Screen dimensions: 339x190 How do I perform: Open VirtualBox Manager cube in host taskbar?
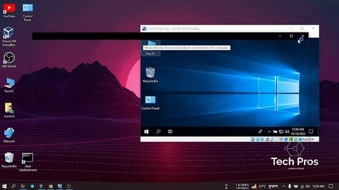pos(41,186)
